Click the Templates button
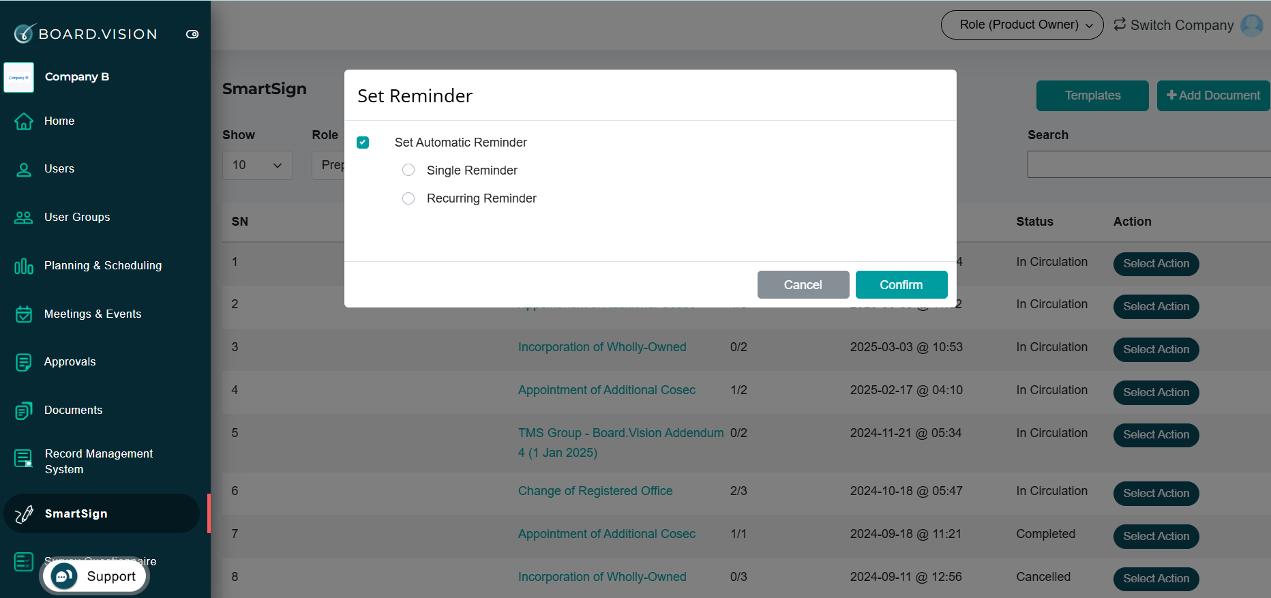The height and width of the screenshot is (598, 1271). [1092, 95]
